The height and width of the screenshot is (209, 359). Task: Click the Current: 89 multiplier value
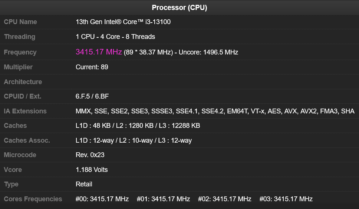pyautogui.click(x=92, y=67)
